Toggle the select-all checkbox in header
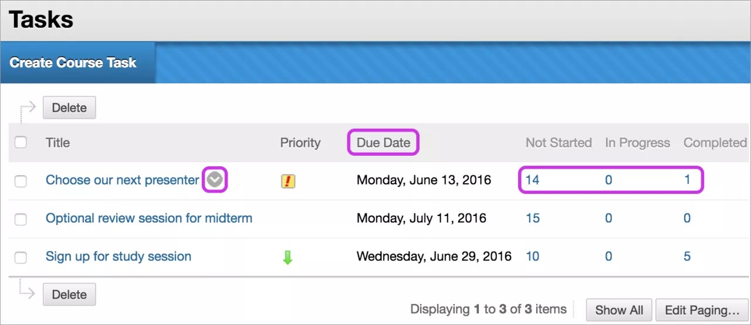The image size is (751, 325). pos(21,142)
